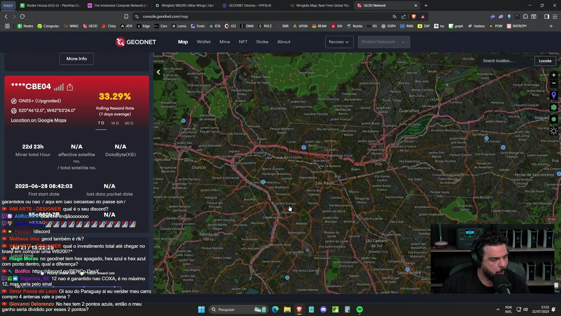Screen dimensions: 561x316
Task: Bookmark this page icon in address bar
Action: tap(126, 16)
